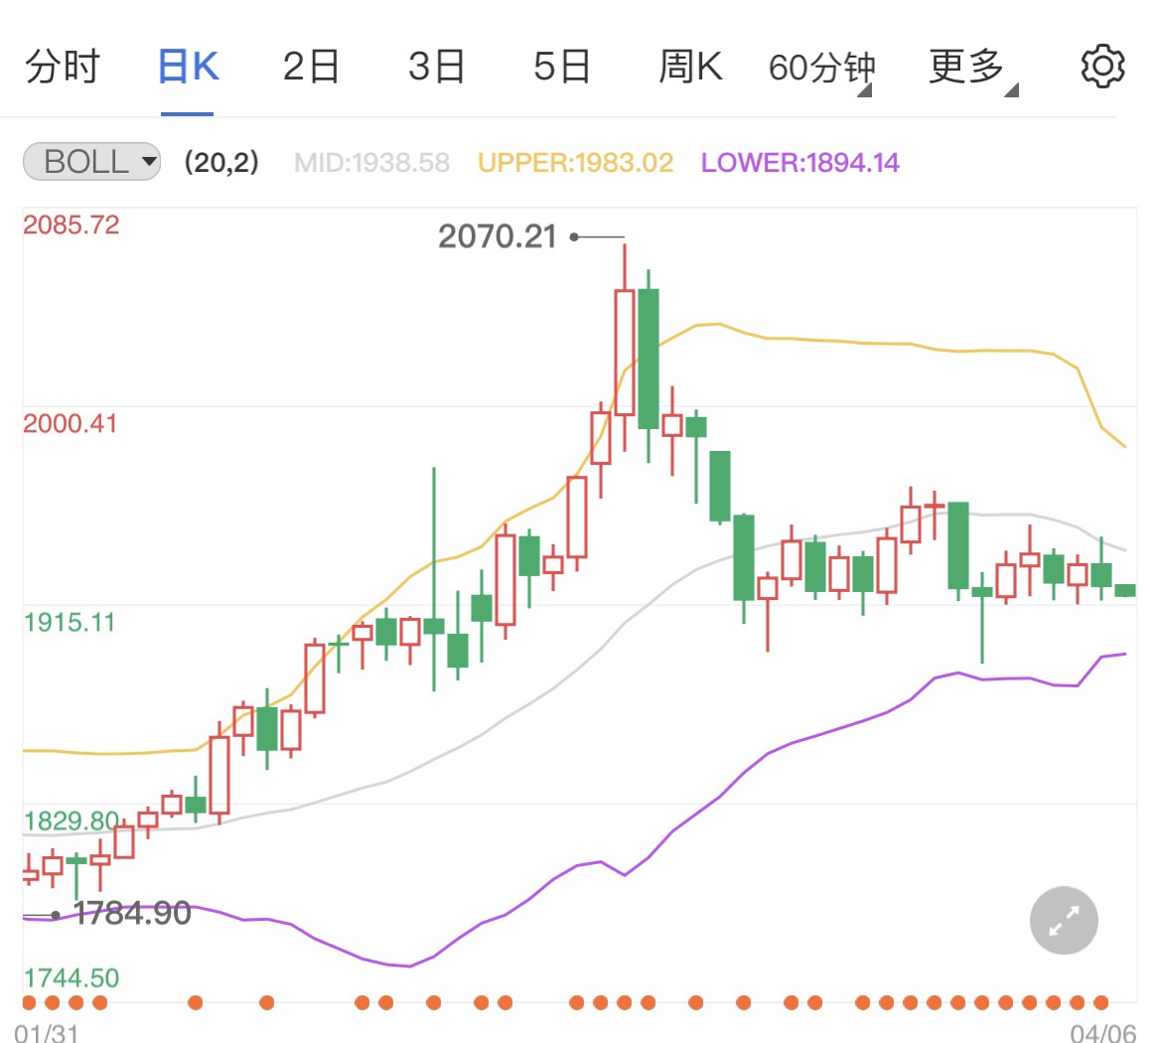Switch to the 2日 tab
1161x1043 pixels.
[312, 67]
